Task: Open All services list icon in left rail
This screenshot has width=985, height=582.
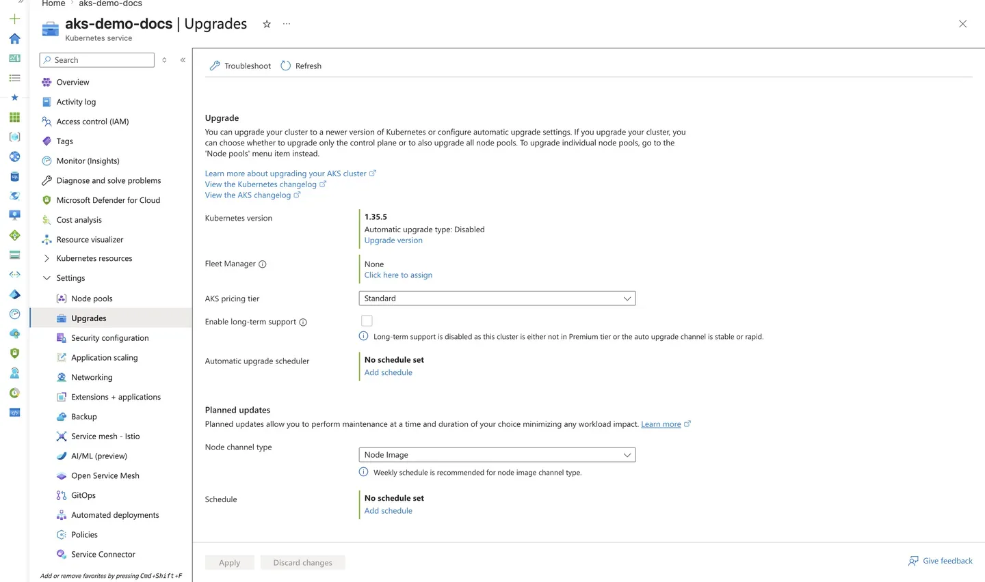Action: click(x=14, y=78)
